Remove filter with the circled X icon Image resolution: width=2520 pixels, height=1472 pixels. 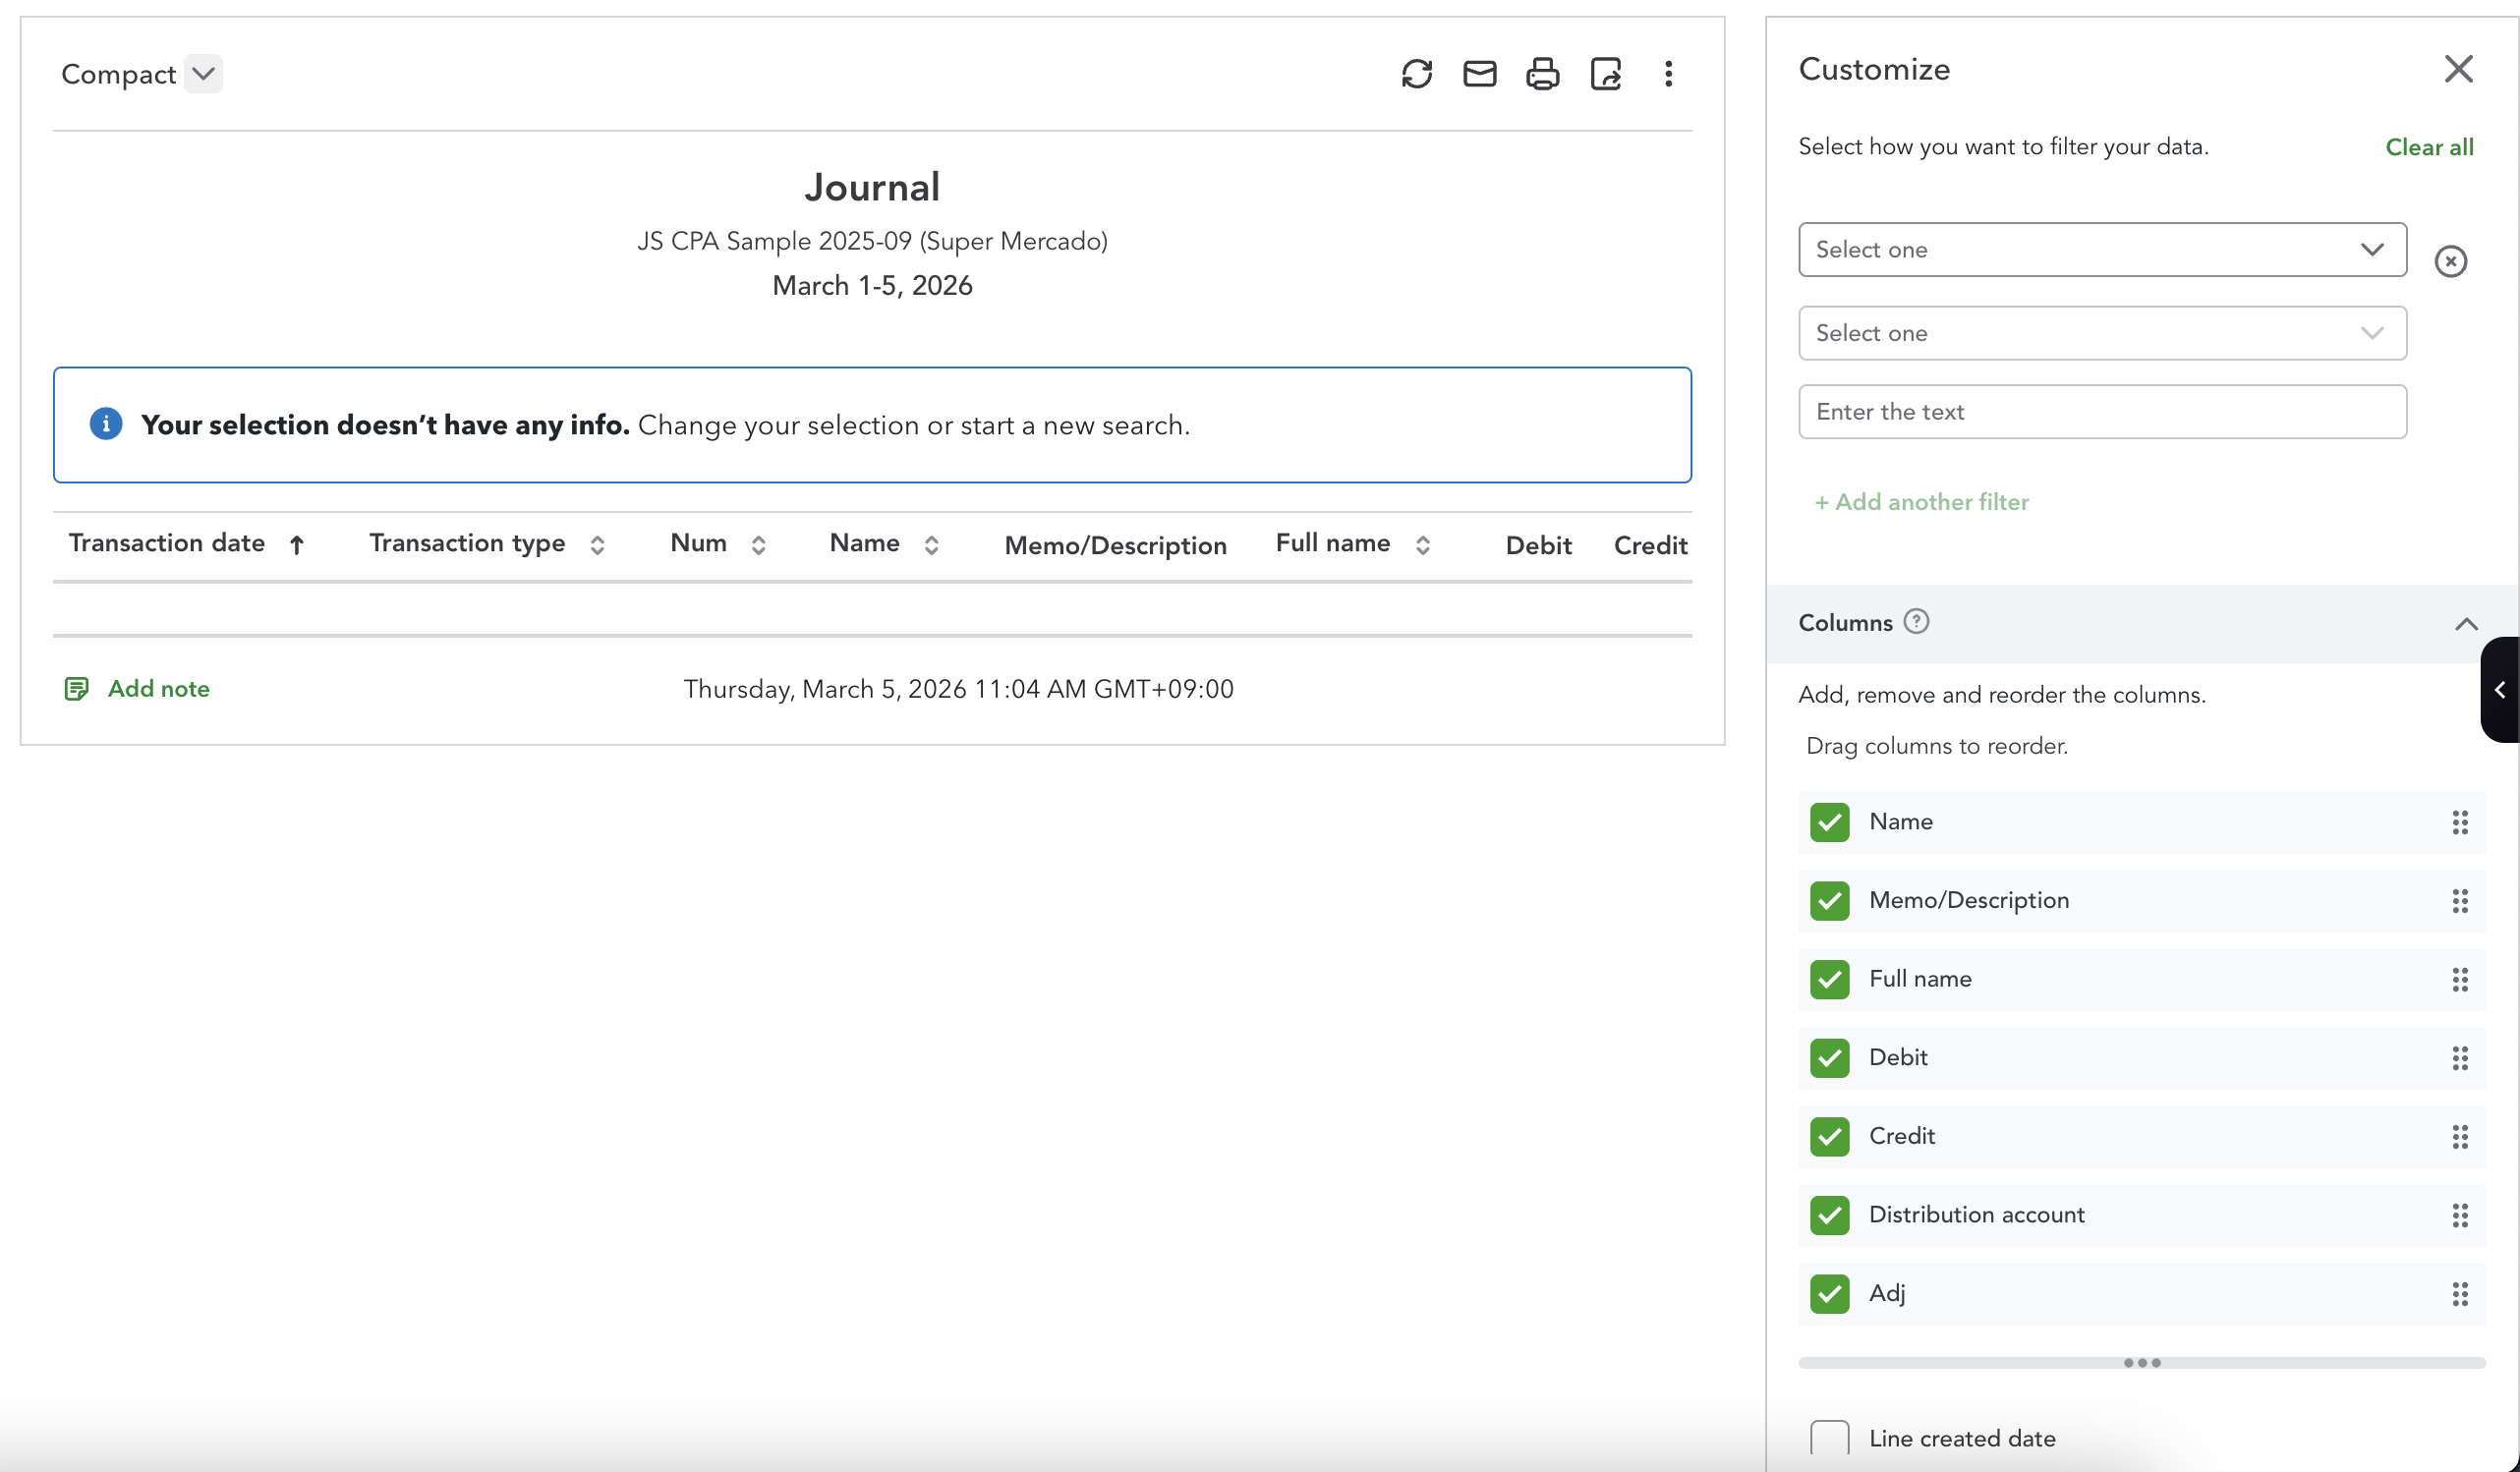[x=2450, y=261]
